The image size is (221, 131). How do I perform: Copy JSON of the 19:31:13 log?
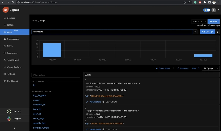(x=110, y=102)
